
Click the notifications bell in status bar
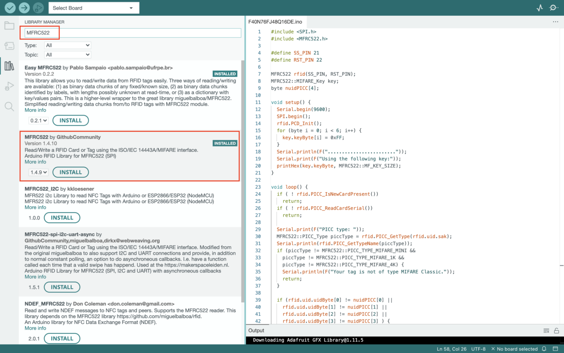544,349
